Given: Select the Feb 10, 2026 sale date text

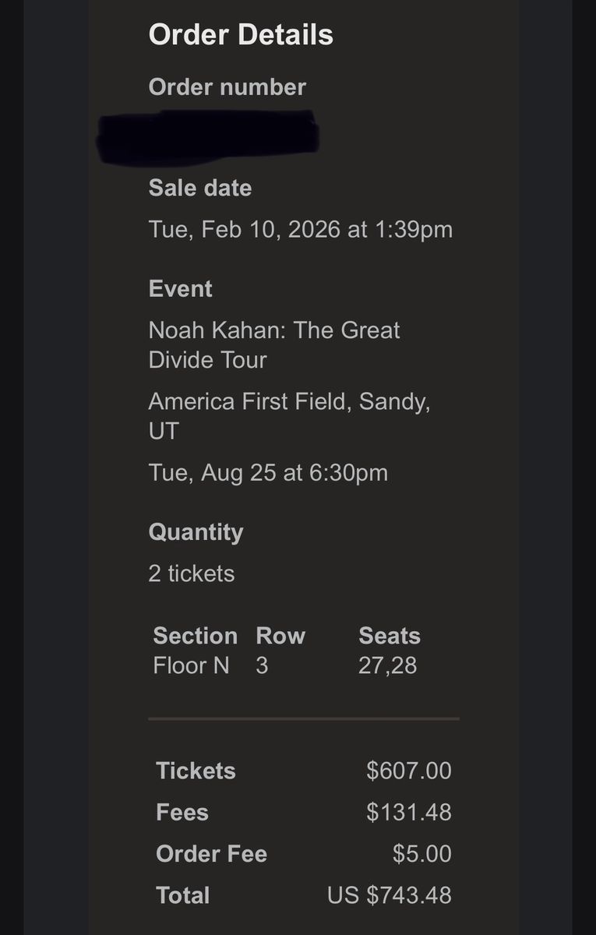Looking at the screenshot, I should click(300, 229).
